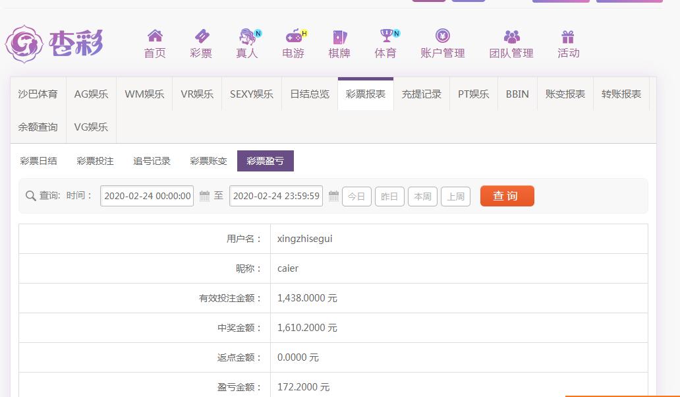This screenshot has height=397, width=680.
Task: Click the 上周 quick range button
Action: point(455,197)
